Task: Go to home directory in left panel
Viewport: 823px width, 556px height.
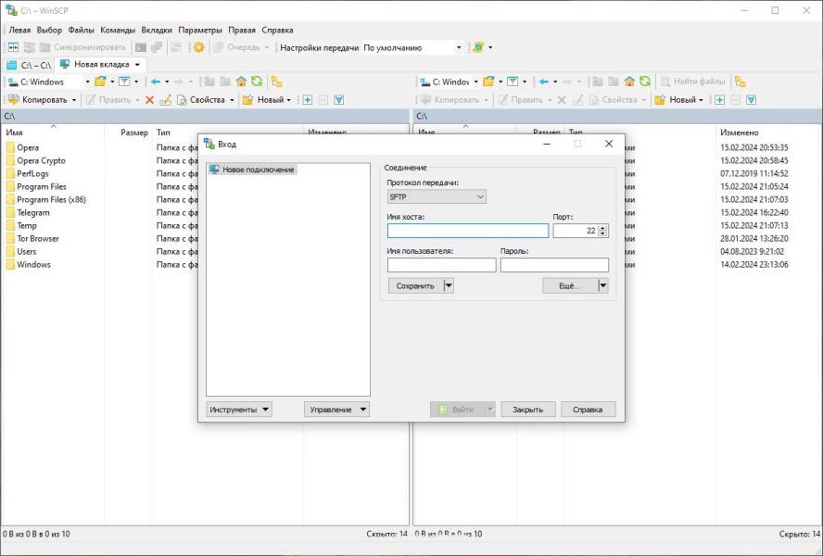Action: pos(241,82)
